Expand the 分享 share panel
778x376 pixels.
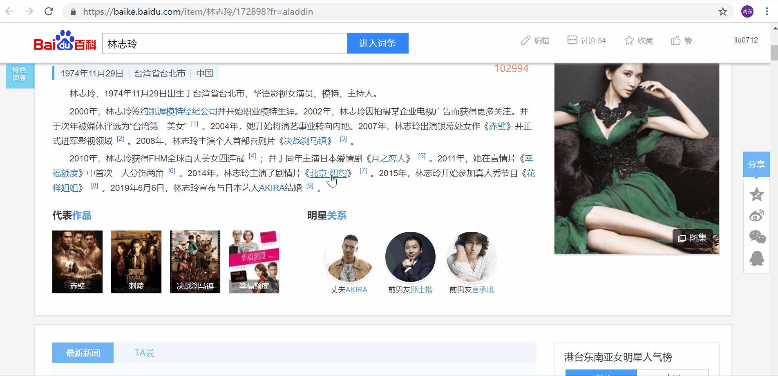click(756, 164)
